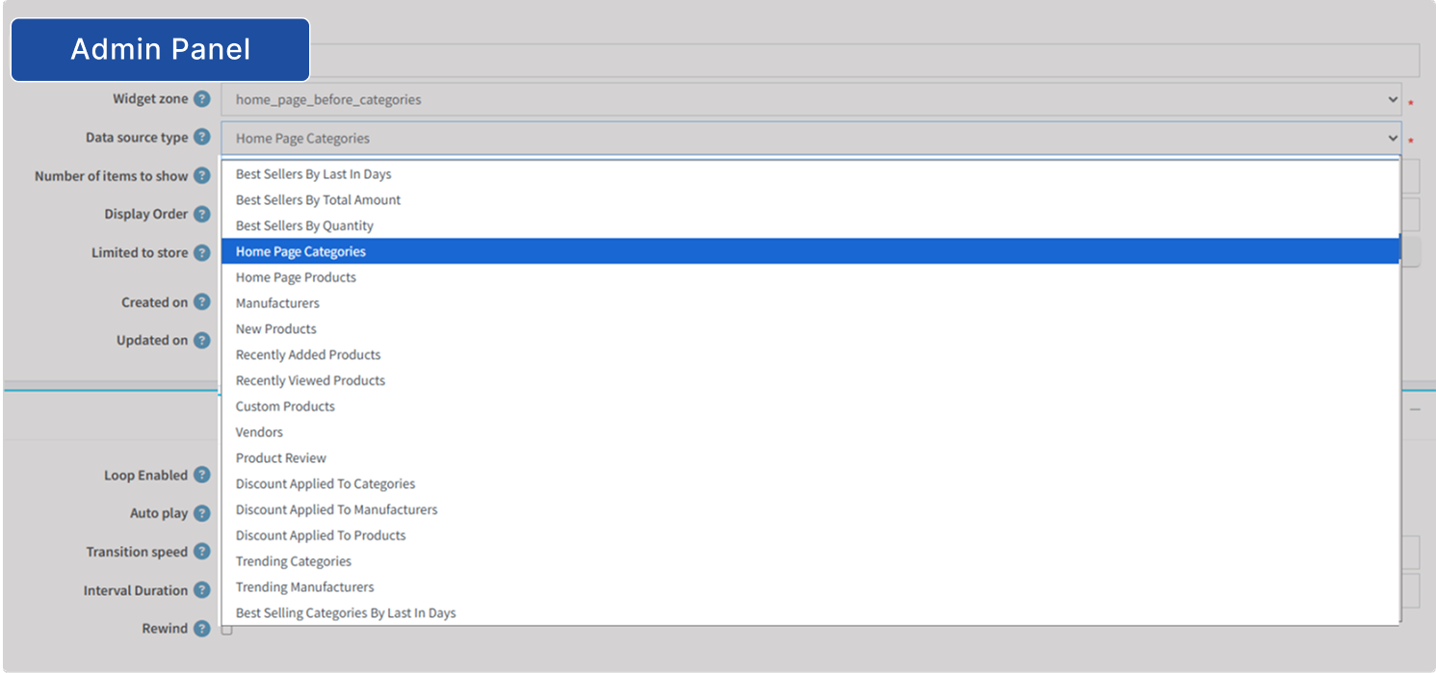Select Trending Manufacturers option
This screenshot has height=673, width=1436.
point(810,587)
